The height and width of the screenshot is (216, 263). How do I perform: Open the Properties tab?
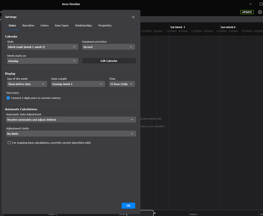point(105,25)
